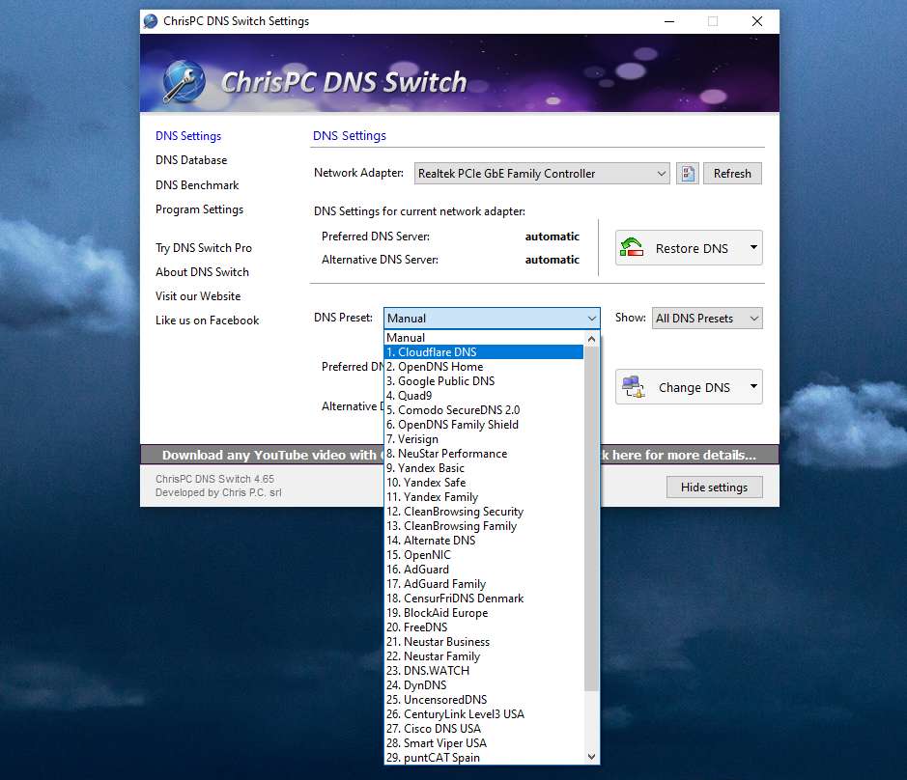Screen dimensions: 907x780
Task: Select 17. AdGuard Family preset
Action: tap(484, 584)
